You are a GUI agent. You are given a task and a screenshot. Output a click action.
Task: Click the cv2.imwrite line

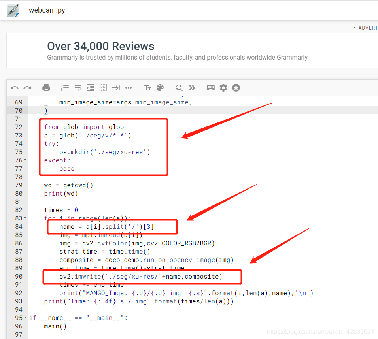click(x=141, y=277)
